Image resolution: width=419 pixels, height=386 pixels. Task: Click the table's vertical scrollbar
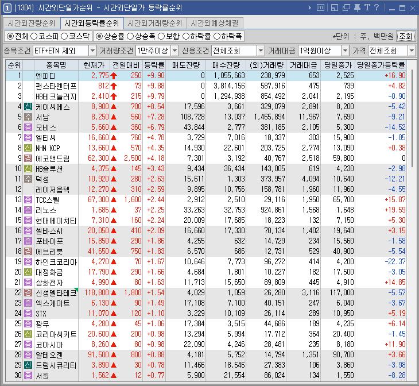pos(412,118)
